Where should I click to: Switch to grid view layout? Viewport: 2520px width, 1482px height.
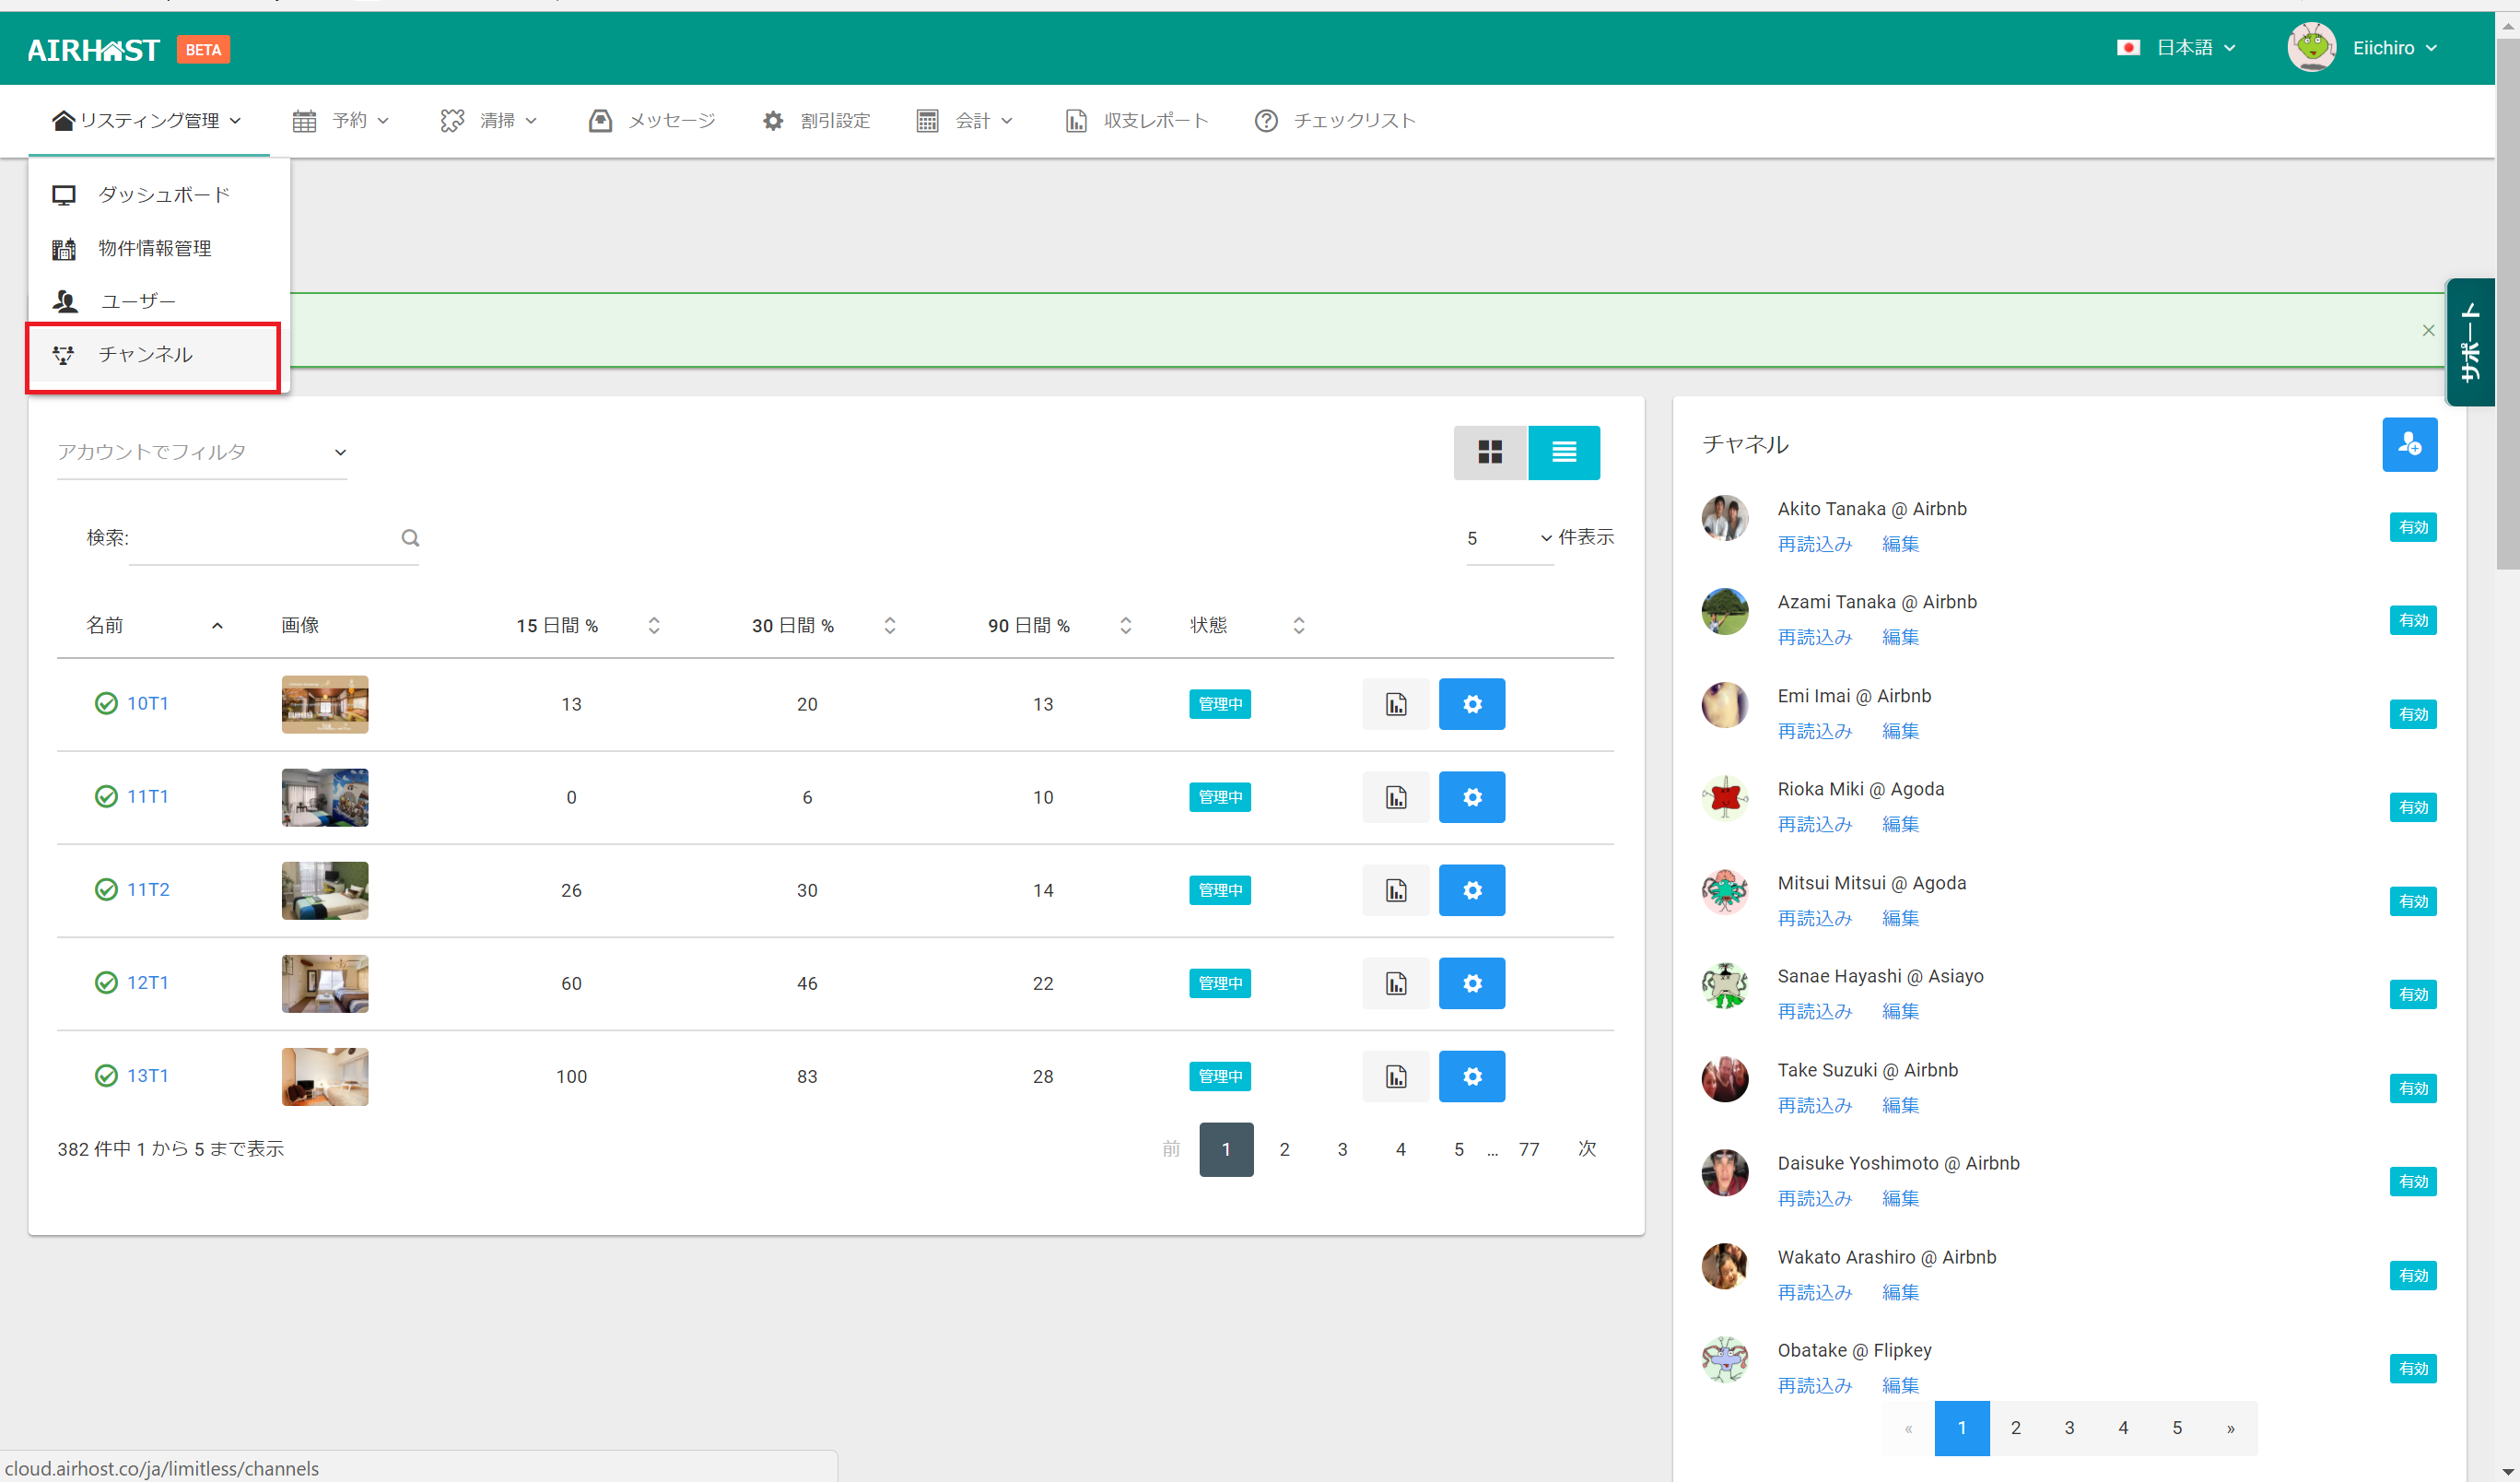tap(1490, 452)
